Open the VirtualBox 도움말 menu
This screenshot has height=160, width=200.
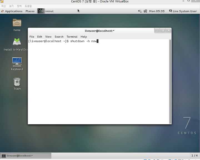click(x=28, y=6)
